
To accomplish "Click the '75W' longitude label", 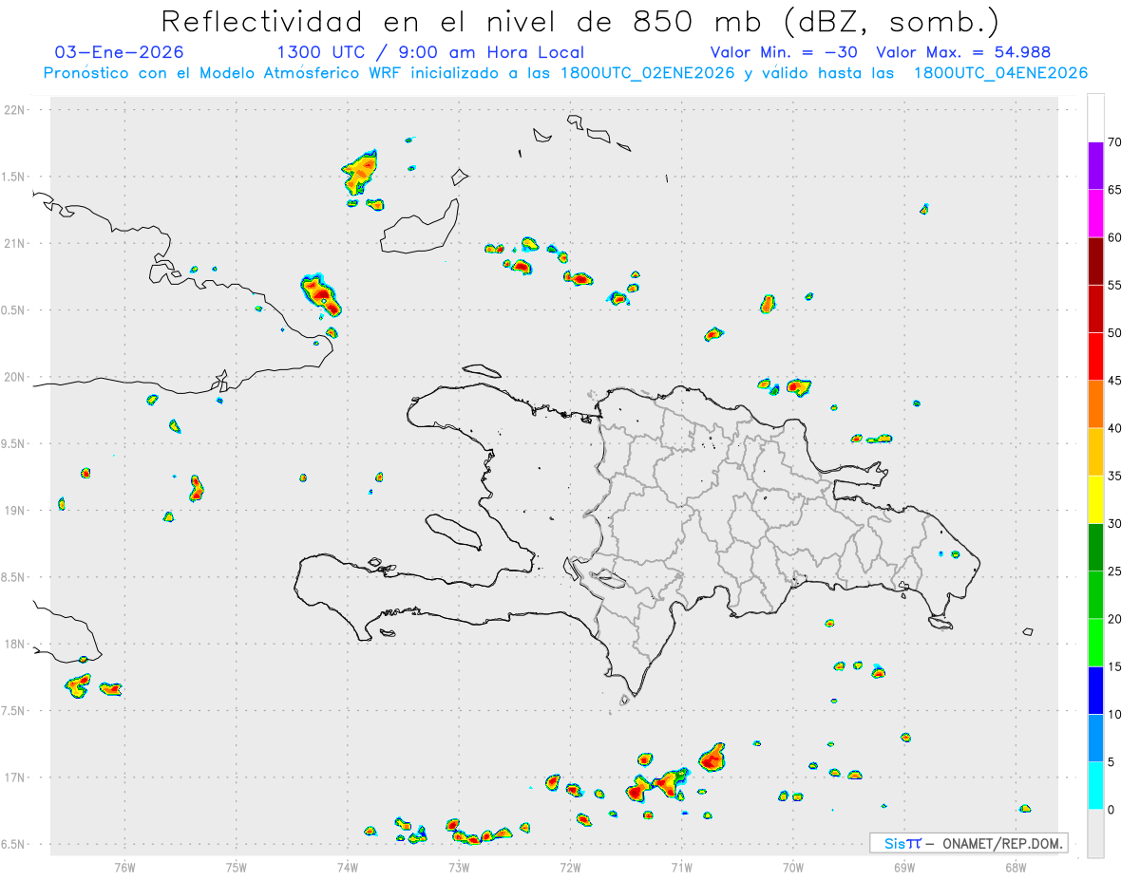I will click(x=236, y=867).
